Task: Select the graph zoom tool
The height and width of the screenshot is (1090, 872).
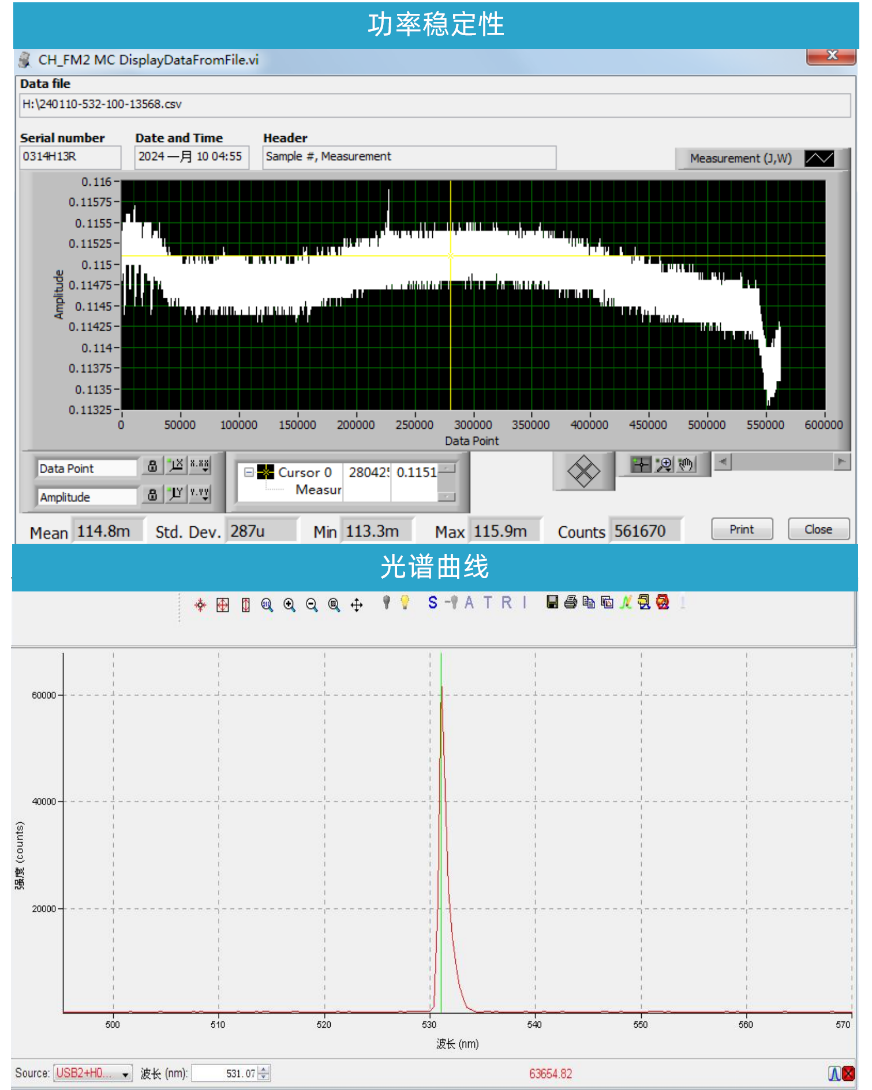Action: click(x=664, y=464)
